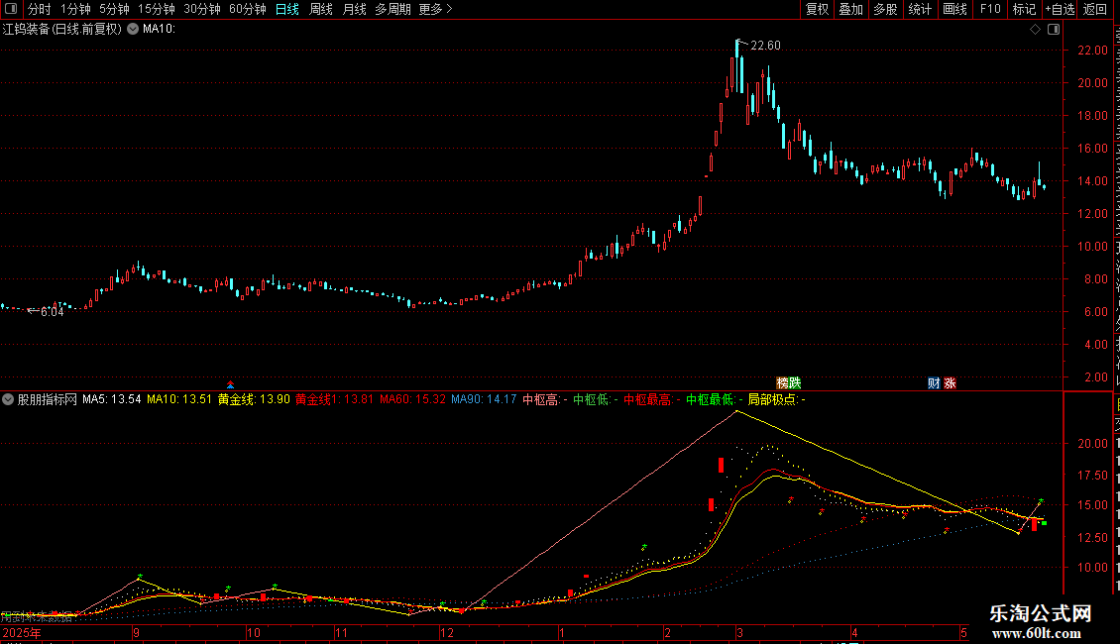Open the 画线 drawing tools
The width and height of the screenshot is (1120, 644).
point(954,9)
